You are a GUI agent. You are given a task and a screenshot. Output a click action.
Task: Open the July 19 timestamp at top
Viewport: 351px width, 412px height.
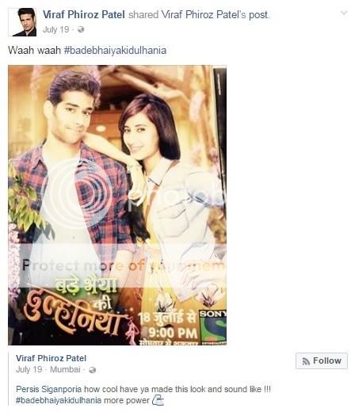[x=55, y=29]
